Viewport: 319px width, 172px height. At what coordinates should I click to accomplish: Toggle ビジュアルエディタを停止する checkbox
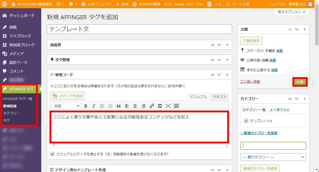coord(53,154)
